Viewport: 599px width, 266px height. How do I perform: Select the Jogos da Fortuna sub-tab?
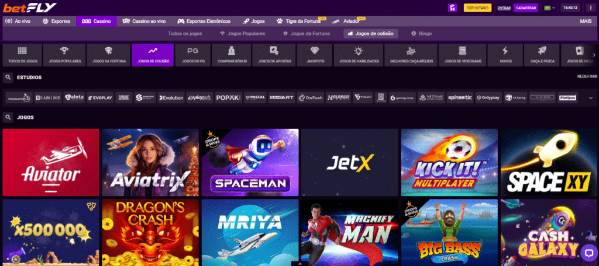coord(306,33)
